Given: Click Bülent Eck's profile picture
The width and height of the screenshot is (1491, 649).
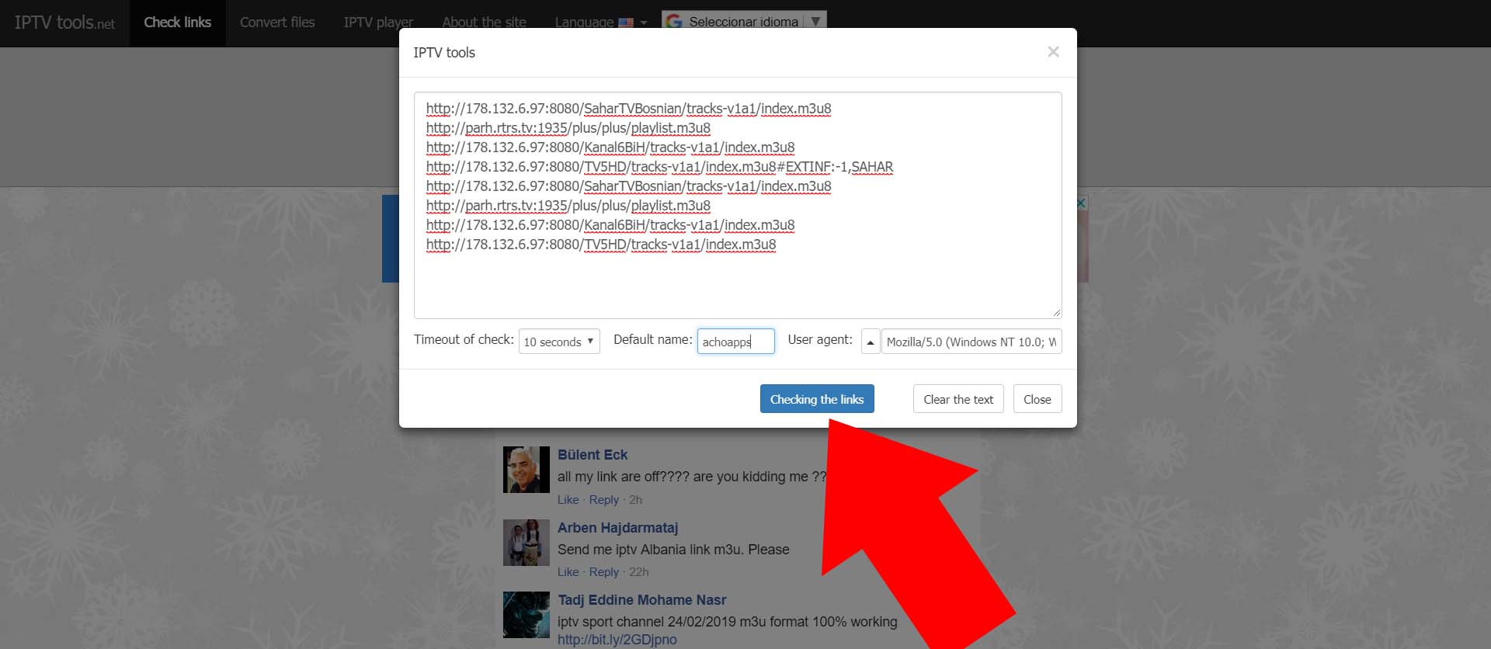Looking at the screenshot, I should click(526, 470).
